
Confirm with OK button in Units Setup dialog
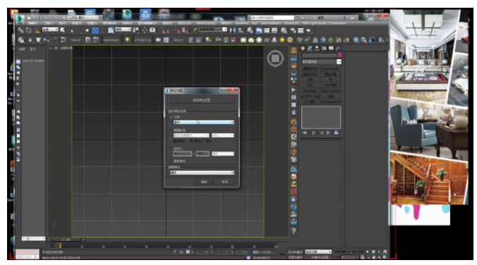(x=204, y=182)
